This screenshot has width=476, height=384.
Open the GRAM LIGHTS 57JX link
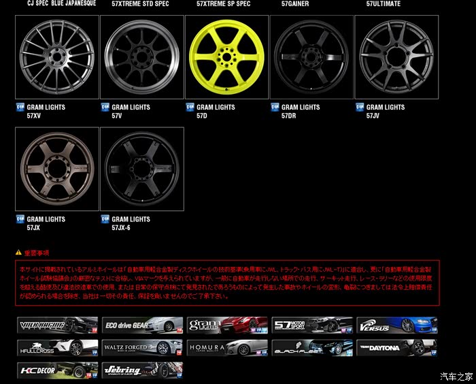(46, 223)
